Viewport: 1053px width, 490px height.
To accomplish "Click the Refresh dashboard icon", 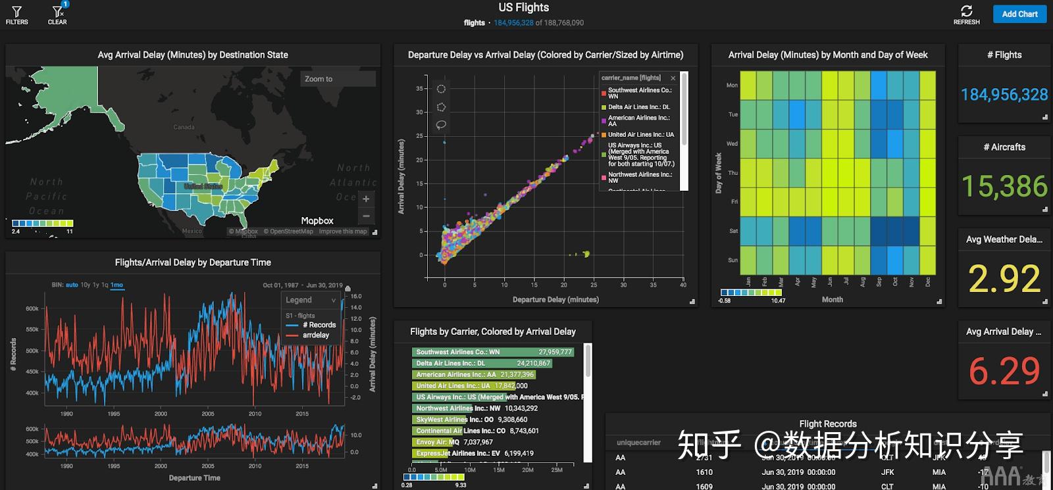I will click(x=966, y=11).
